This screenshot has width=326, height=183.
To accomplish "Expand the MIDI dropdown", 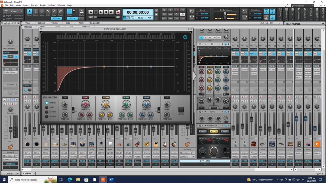I will 82,23.
